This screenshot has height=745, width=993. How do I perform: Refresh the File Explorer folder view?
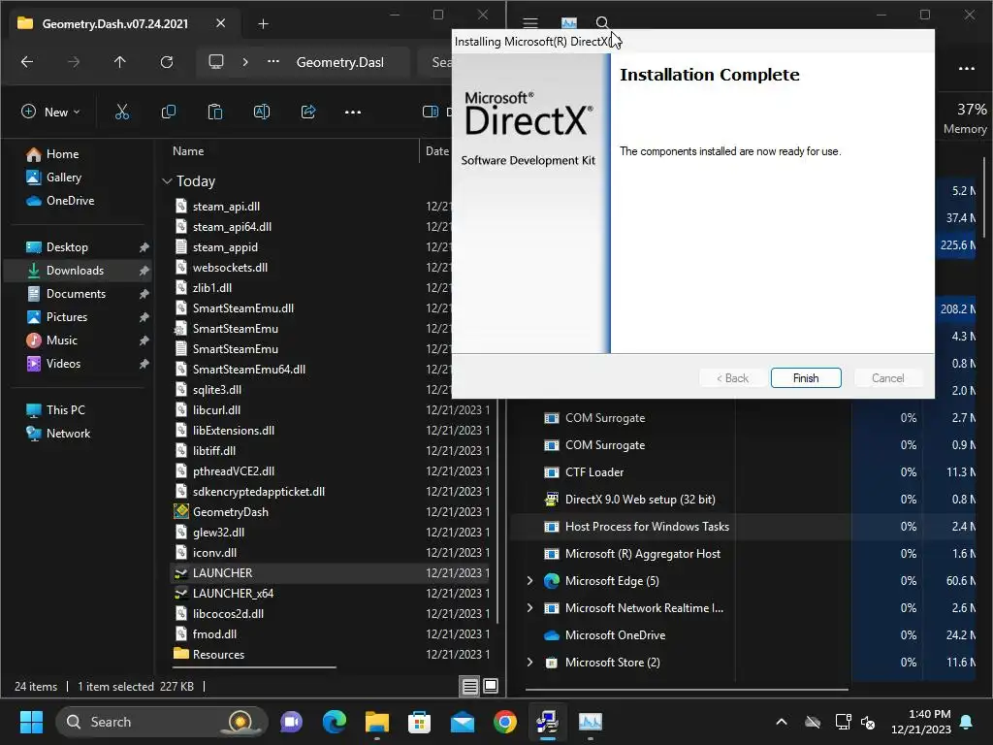(x=167, y=61)
